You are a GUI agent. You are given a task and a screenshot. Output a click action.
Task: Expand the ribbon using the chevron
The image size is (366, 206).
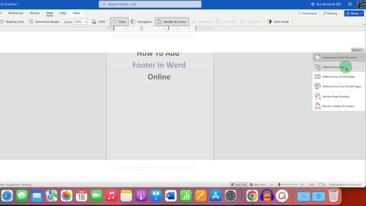coord(363,24)
